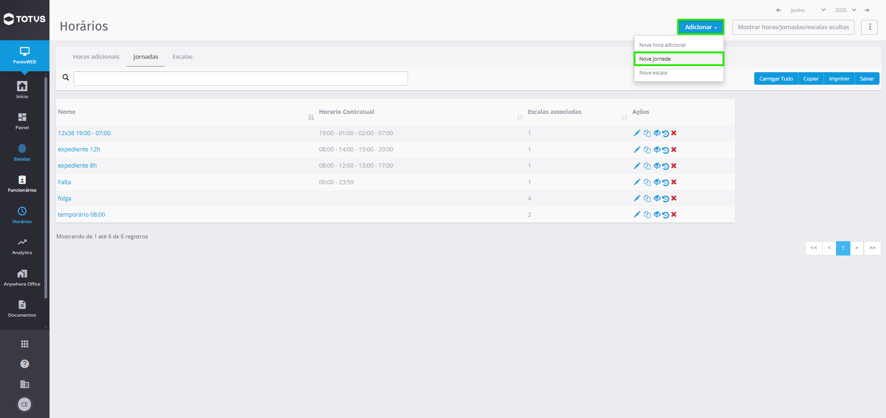
Task: Copy the expediente 12h row
Action: coord(647,150)
